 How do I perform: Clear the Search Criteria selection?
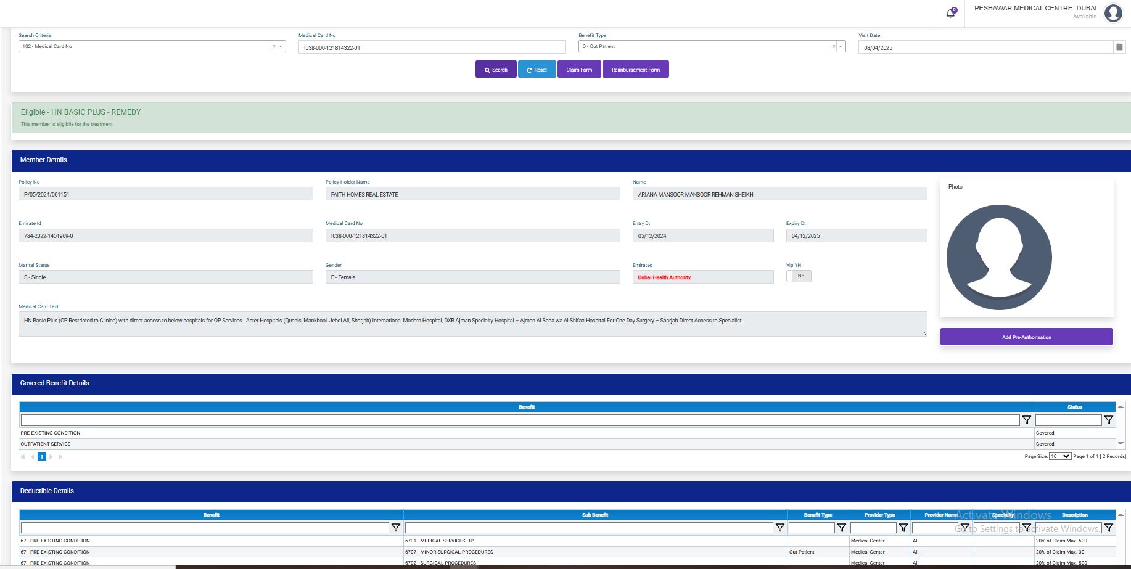[x=274, y=47]
